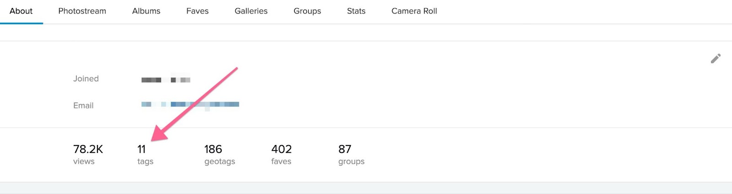Go to the Albums tab
This screenshot has height=194, width=732.
(146, 11)
